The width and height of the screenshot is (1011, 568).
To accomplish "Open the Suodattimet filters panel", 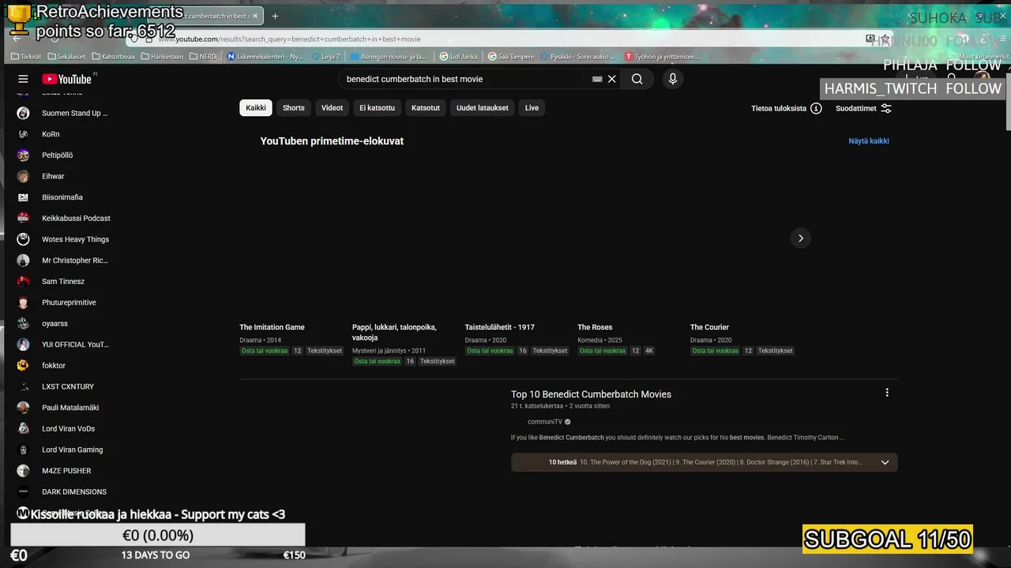I will pos(863,109).
